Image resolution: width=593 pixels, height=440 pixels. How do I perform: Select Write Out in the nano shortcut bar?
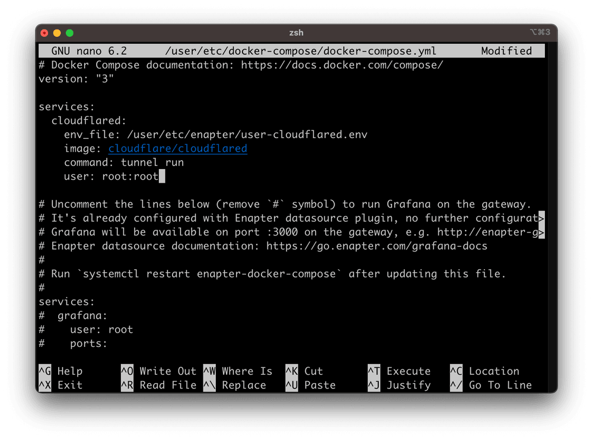pos(156,371)
